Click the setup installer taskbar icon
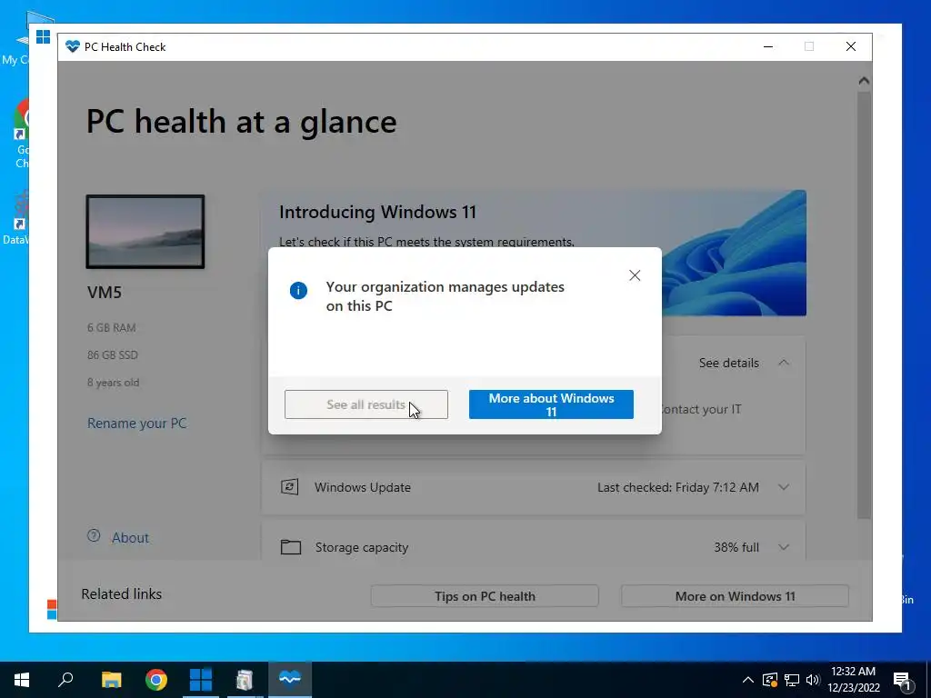931x698 pixels. (245, 680)
